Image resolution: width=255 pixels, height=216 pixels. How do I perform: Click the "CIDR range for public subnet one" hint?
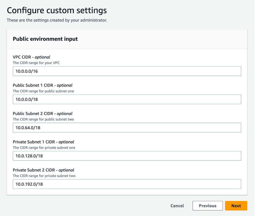coord(43,91)
